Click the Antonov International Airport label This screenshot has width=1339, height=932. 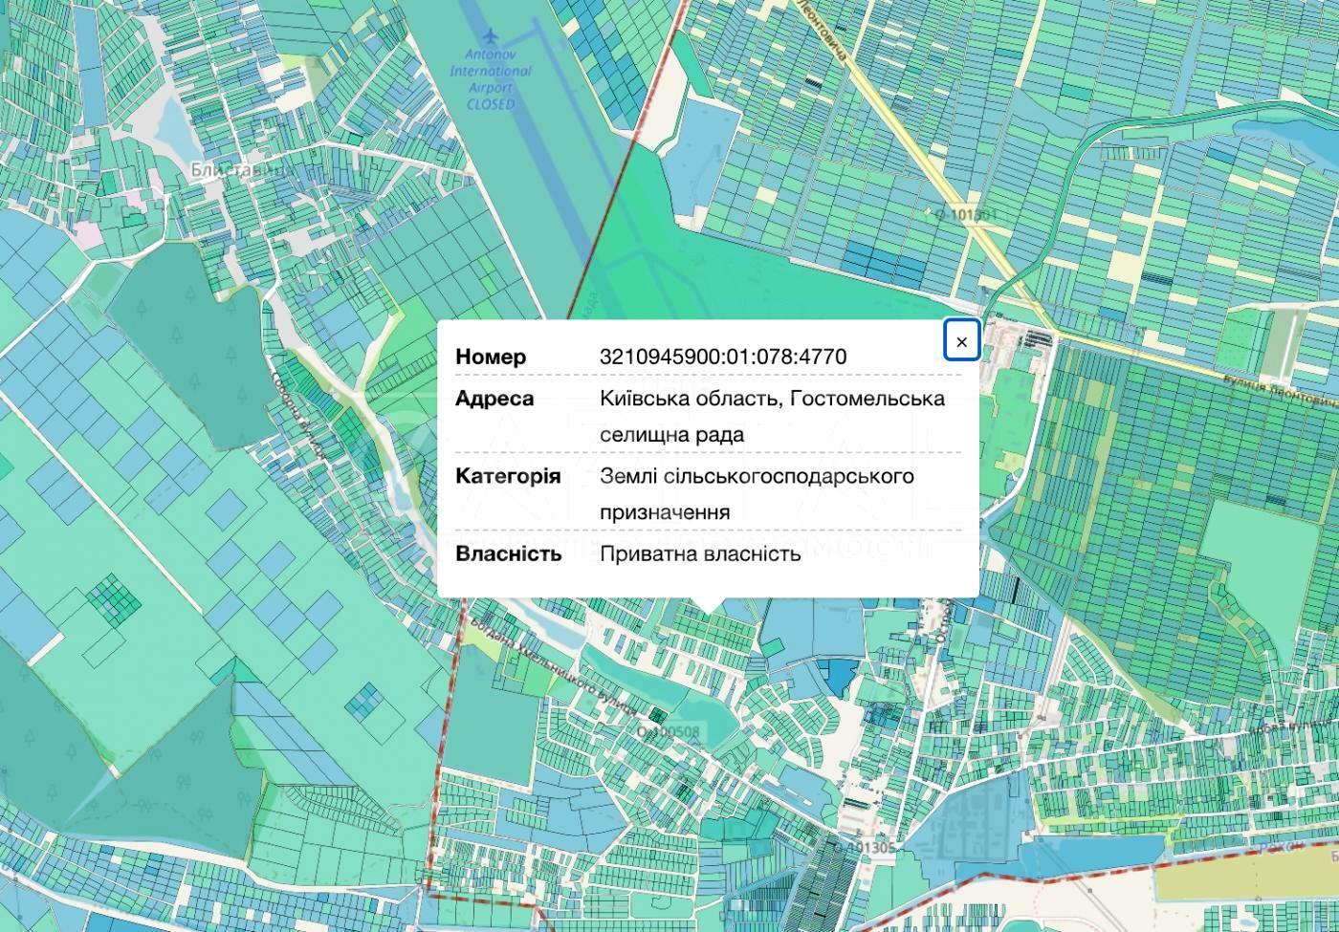pos(491,79)
